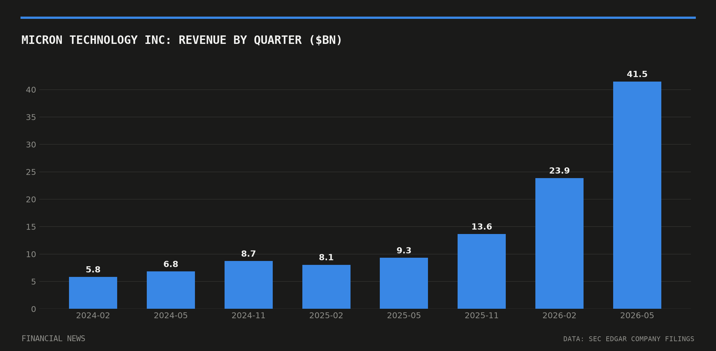Image resolution: width=716 pixels, height=351 pixels.
Task: Click the 2026-05 revenue bar
Action: point(637,195)
